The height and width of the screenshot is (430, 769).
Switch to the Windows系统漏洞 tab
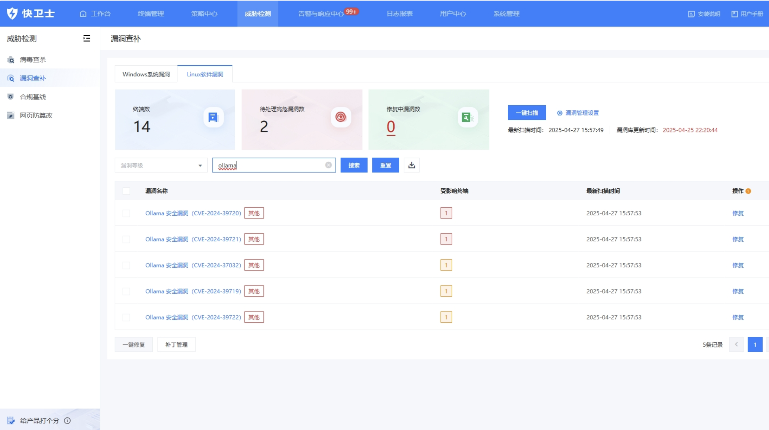[146, 74]
